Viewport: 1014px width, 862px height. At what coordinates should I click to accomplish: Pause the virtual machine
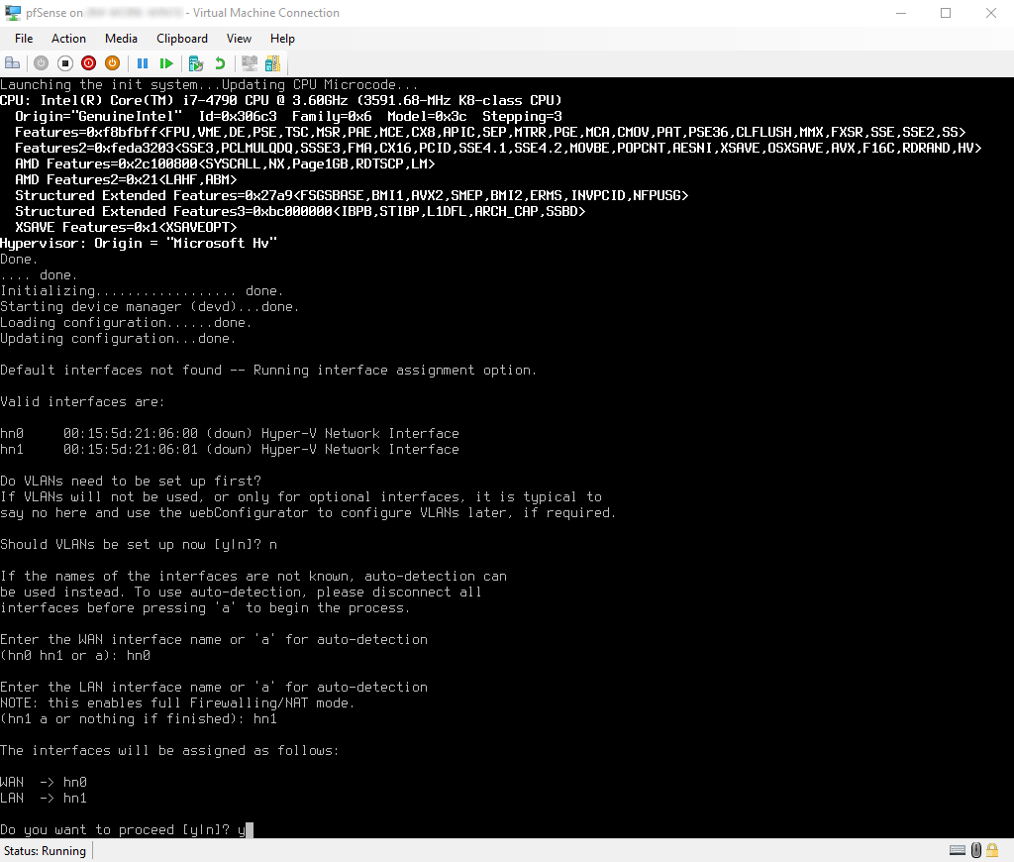[143, 63]
